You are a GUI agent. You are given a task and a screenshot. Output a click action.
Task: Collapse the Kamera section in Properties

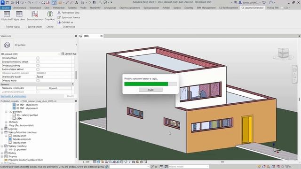coord(73,84)
